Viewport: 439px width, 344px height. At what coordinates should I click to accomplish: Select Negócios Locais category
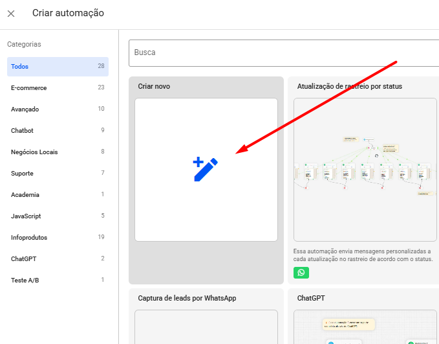(x=58, y=152)
